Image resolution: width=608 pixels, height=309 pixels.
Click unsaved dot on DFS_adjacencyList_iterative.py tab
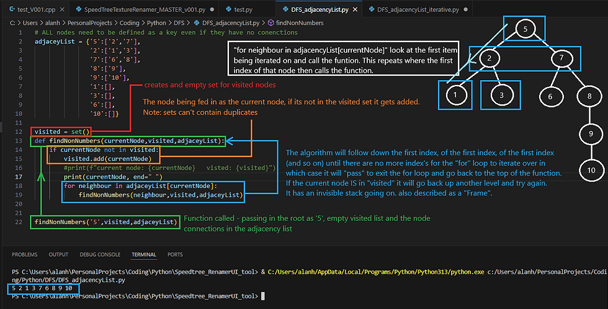(466, 9)
